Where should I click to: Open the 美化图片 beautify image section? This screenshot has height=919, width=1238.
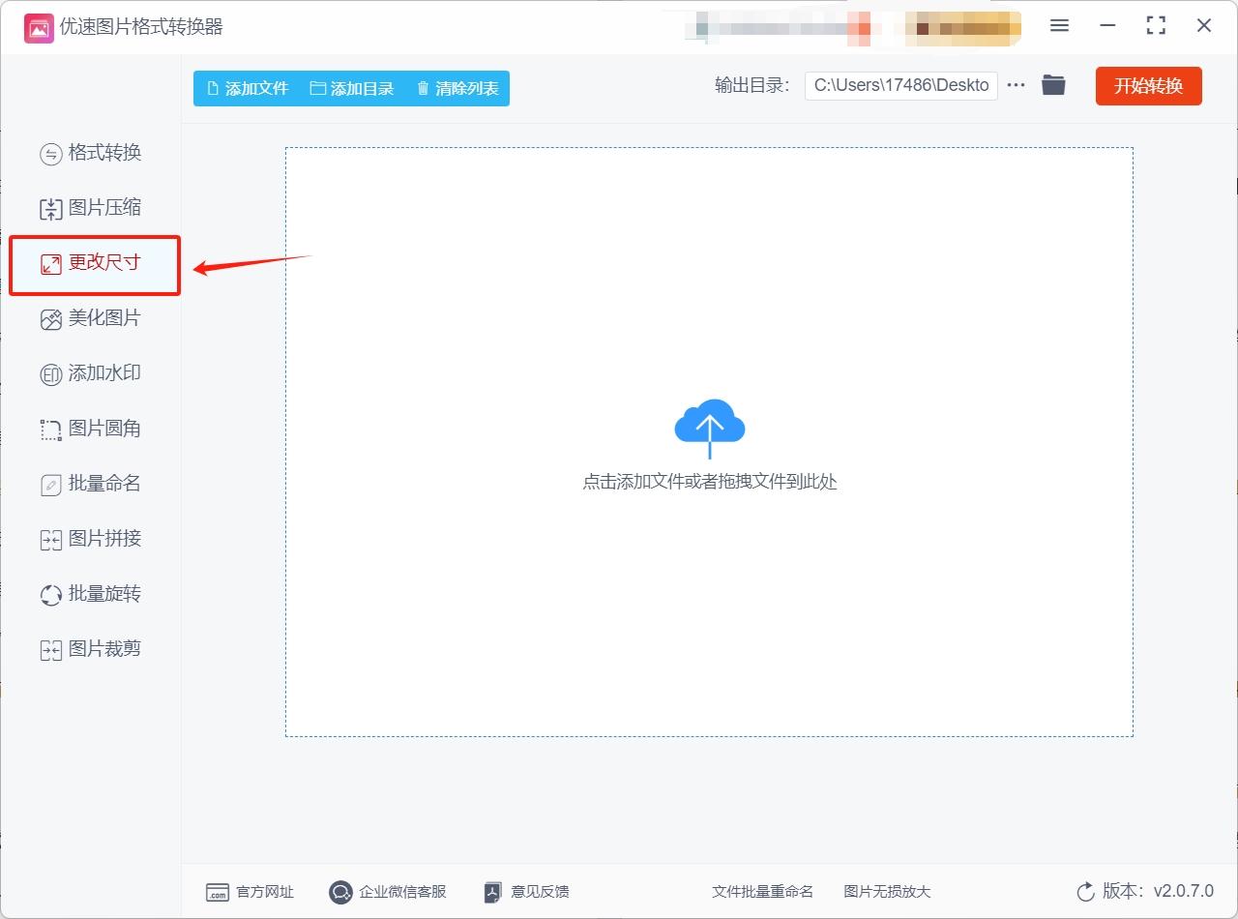pyautogui.click(x=91, y=318)
